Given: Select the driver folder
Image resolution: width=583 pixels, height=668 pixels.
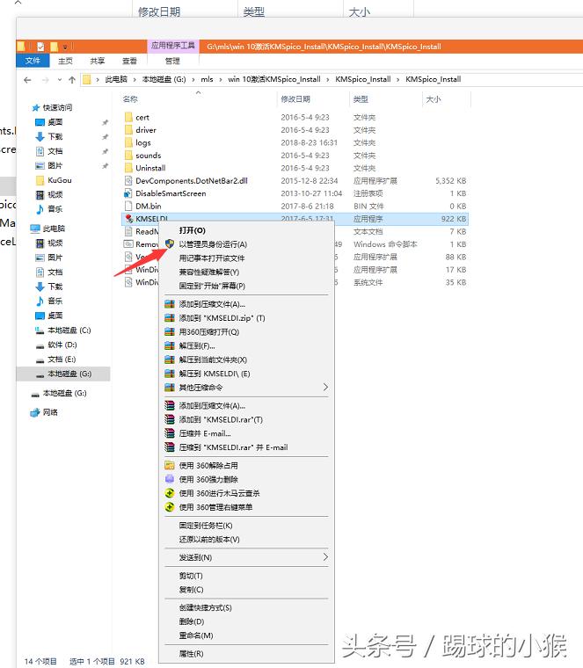Looking at the screenshot, I should [146, 130].
